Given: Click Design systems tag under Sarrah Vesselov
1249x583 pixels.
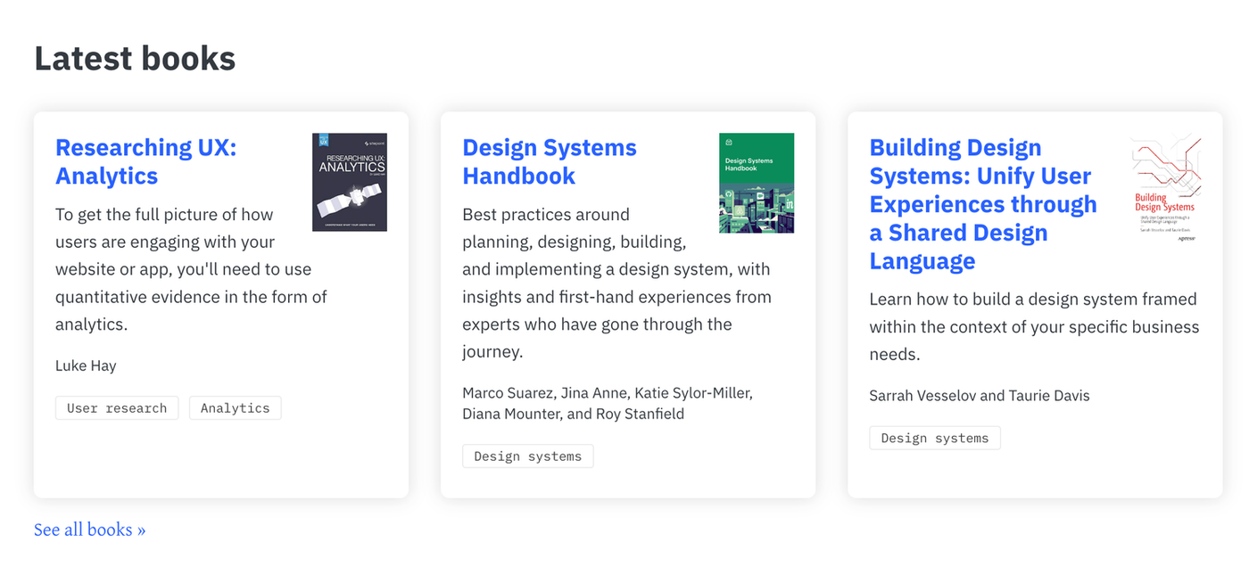Looking at the screenshot, I should point(934,438).
